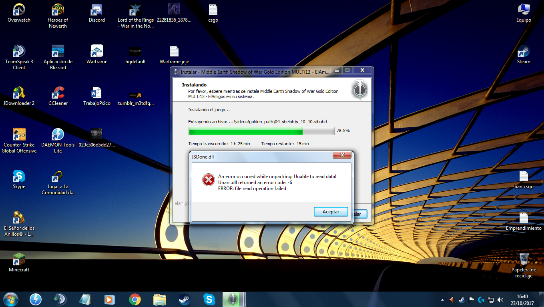This screenshot has width=544, height=307.
Task: Select the DAEMON Tools Lite desktop icon
Action: (58, 141)
